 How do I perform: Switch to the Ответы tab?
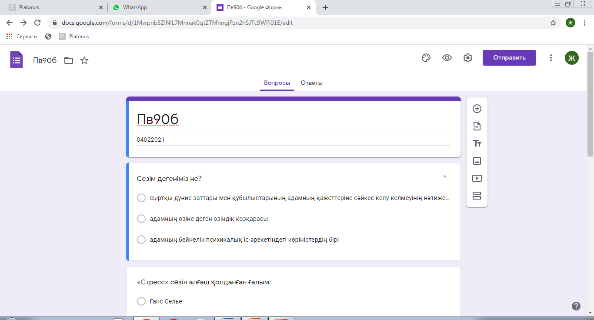[312, 83]
